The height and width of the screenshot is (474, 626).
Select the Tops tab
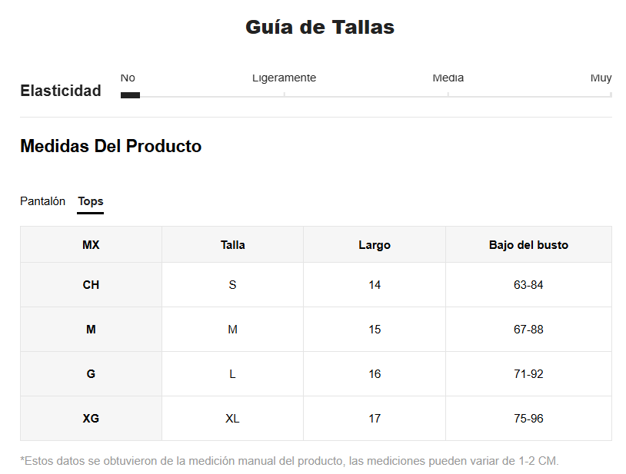tap(91, 201)
